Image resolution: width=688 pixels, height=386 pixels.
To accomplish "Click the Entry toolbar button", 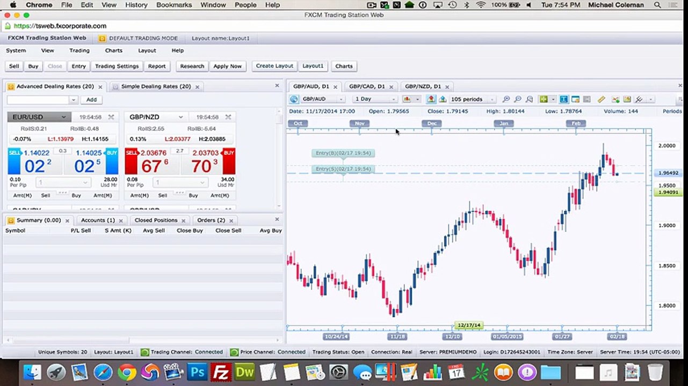I will tap(78, 66).
